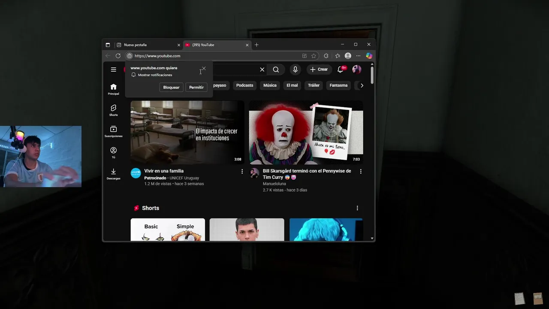Clear the YouTube search box
Screen dimensions: 549x309
point(262,70)
